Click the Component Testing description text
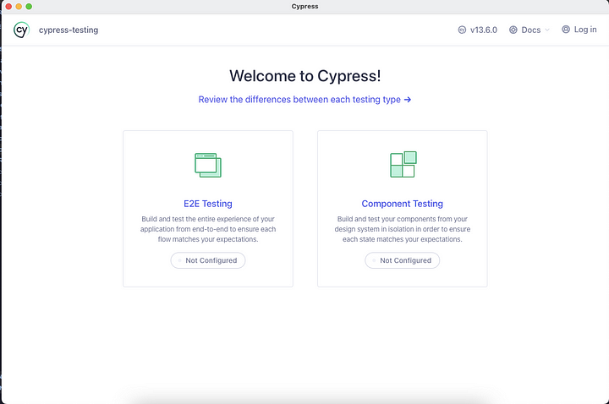This screenshot has height=404, width=609. [403, 229]
